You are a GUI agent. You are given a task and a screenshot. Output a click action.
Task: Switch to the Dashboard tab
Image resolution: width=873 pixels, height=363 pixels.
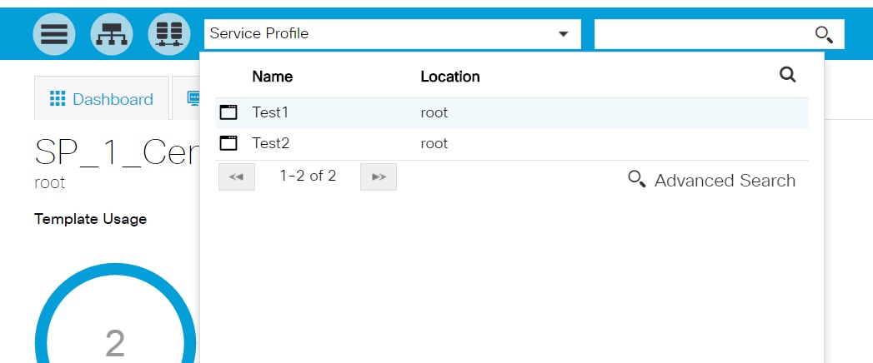click(x=102, y=98)
